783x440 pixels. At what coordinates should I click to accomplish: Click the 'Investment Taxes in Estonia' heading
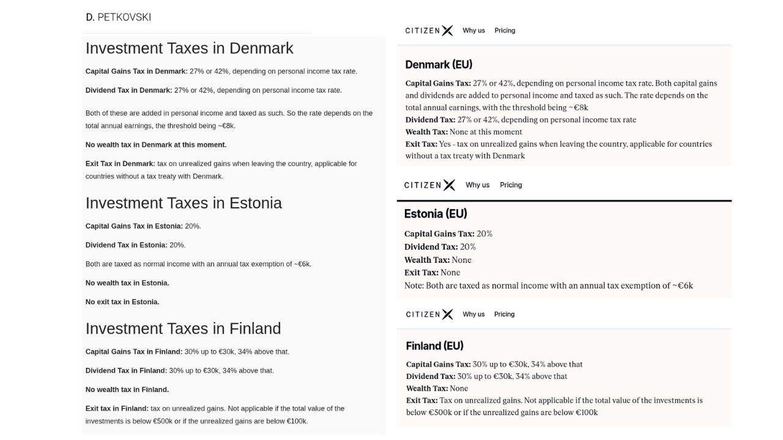[x=184, y=203]
